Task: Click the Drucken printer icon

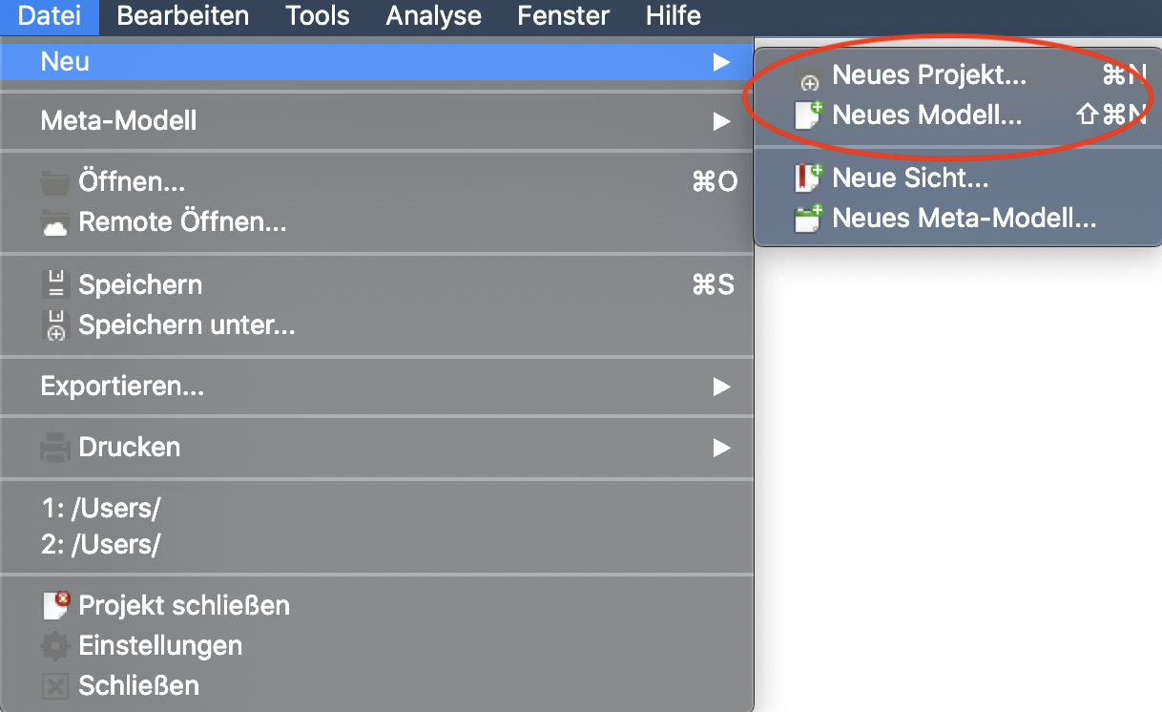Action: [x=55, y=447]
